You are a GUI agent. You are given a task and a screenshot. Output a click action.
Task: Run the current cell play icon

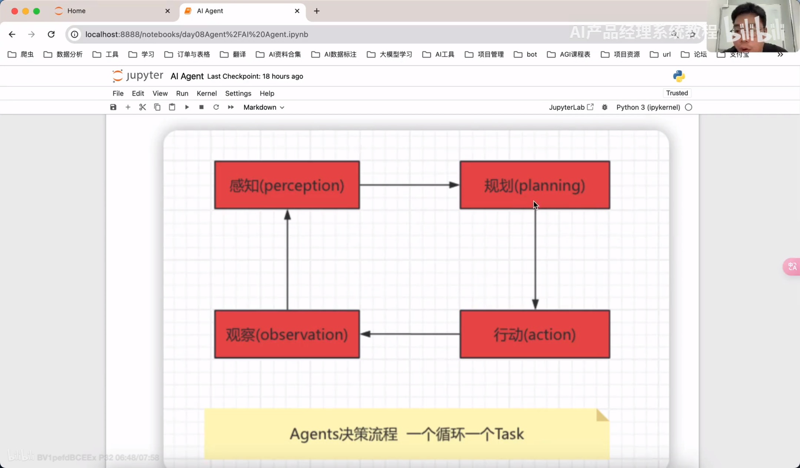[x=187, y=107]
